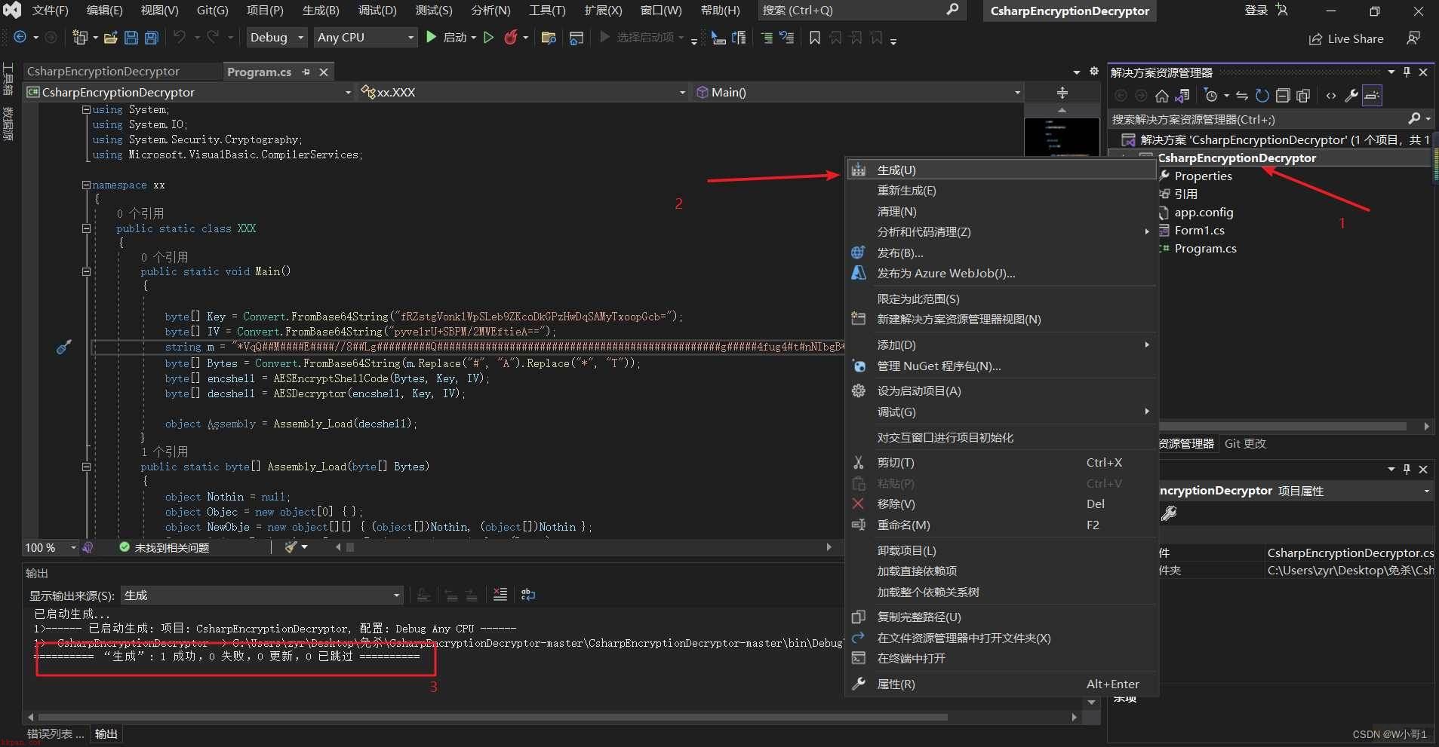Open the 文件(F) menu
Viewport: 1439px width, 747px height.
click(50, 10)
